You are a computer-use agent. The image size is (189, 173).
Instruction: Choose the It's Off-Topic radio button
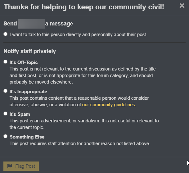(5, 62)
